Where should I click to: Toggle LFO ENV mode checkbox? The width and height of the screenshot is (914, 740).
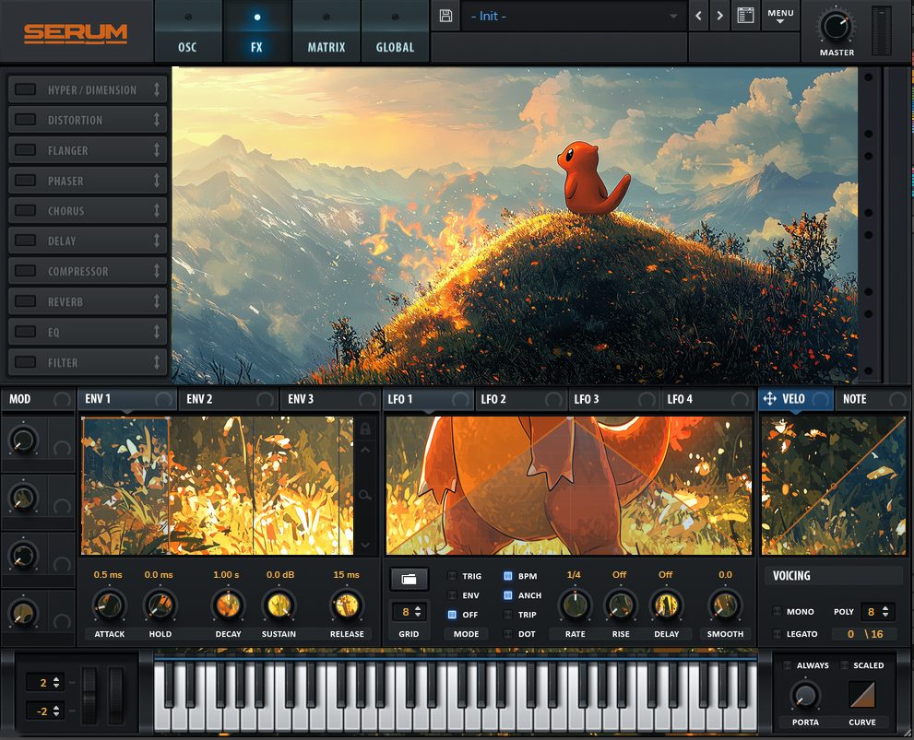pos(452,595)
